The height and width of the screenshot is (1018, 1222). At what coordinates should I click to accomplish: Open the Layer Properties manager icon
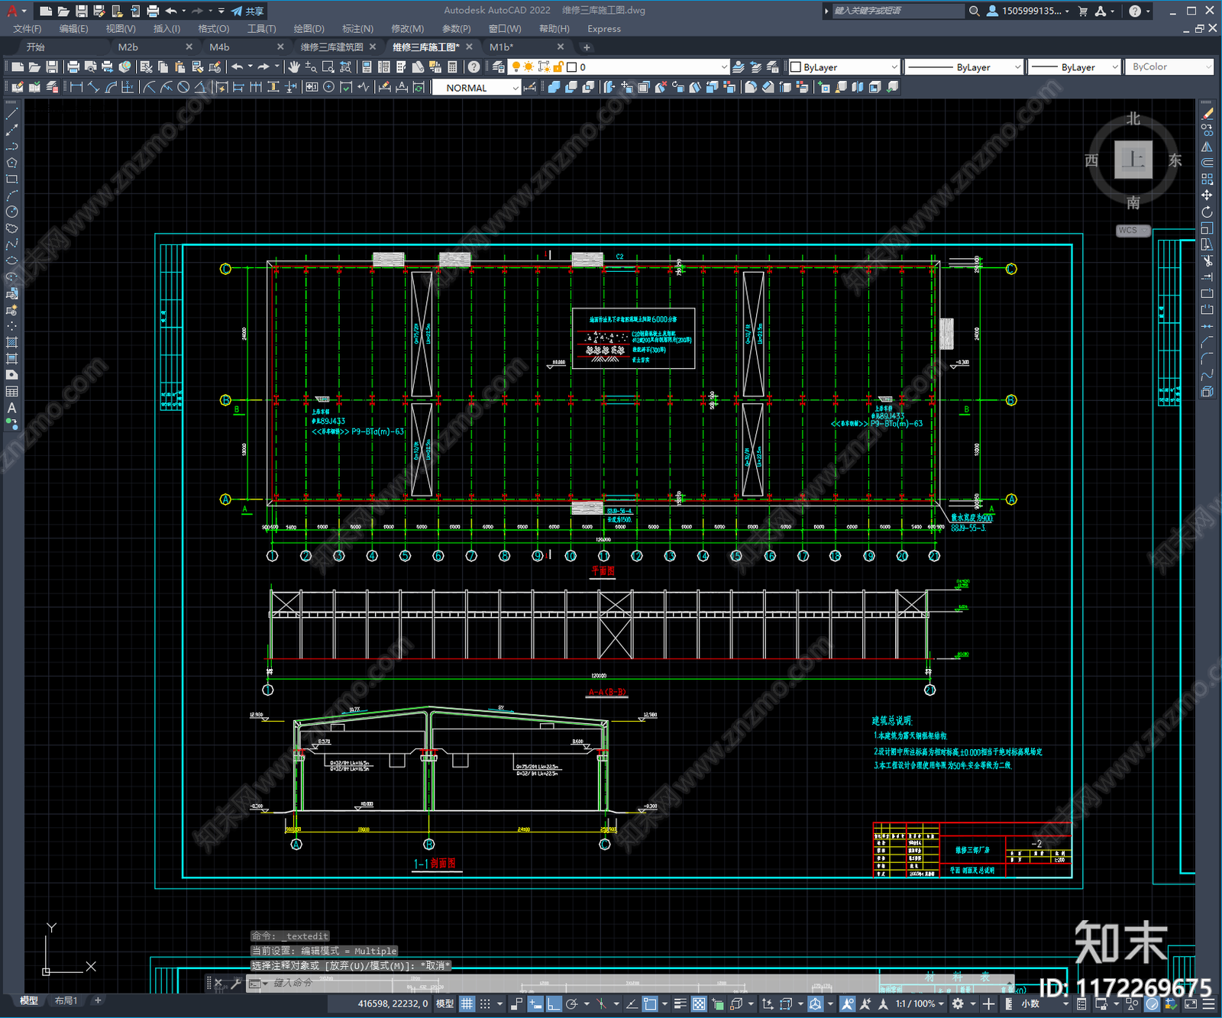(499, 67)
